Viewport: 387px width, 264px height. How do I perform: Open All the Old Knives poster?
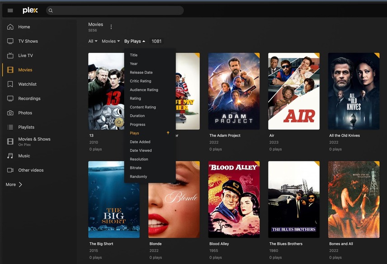click(x=354, y=91)
